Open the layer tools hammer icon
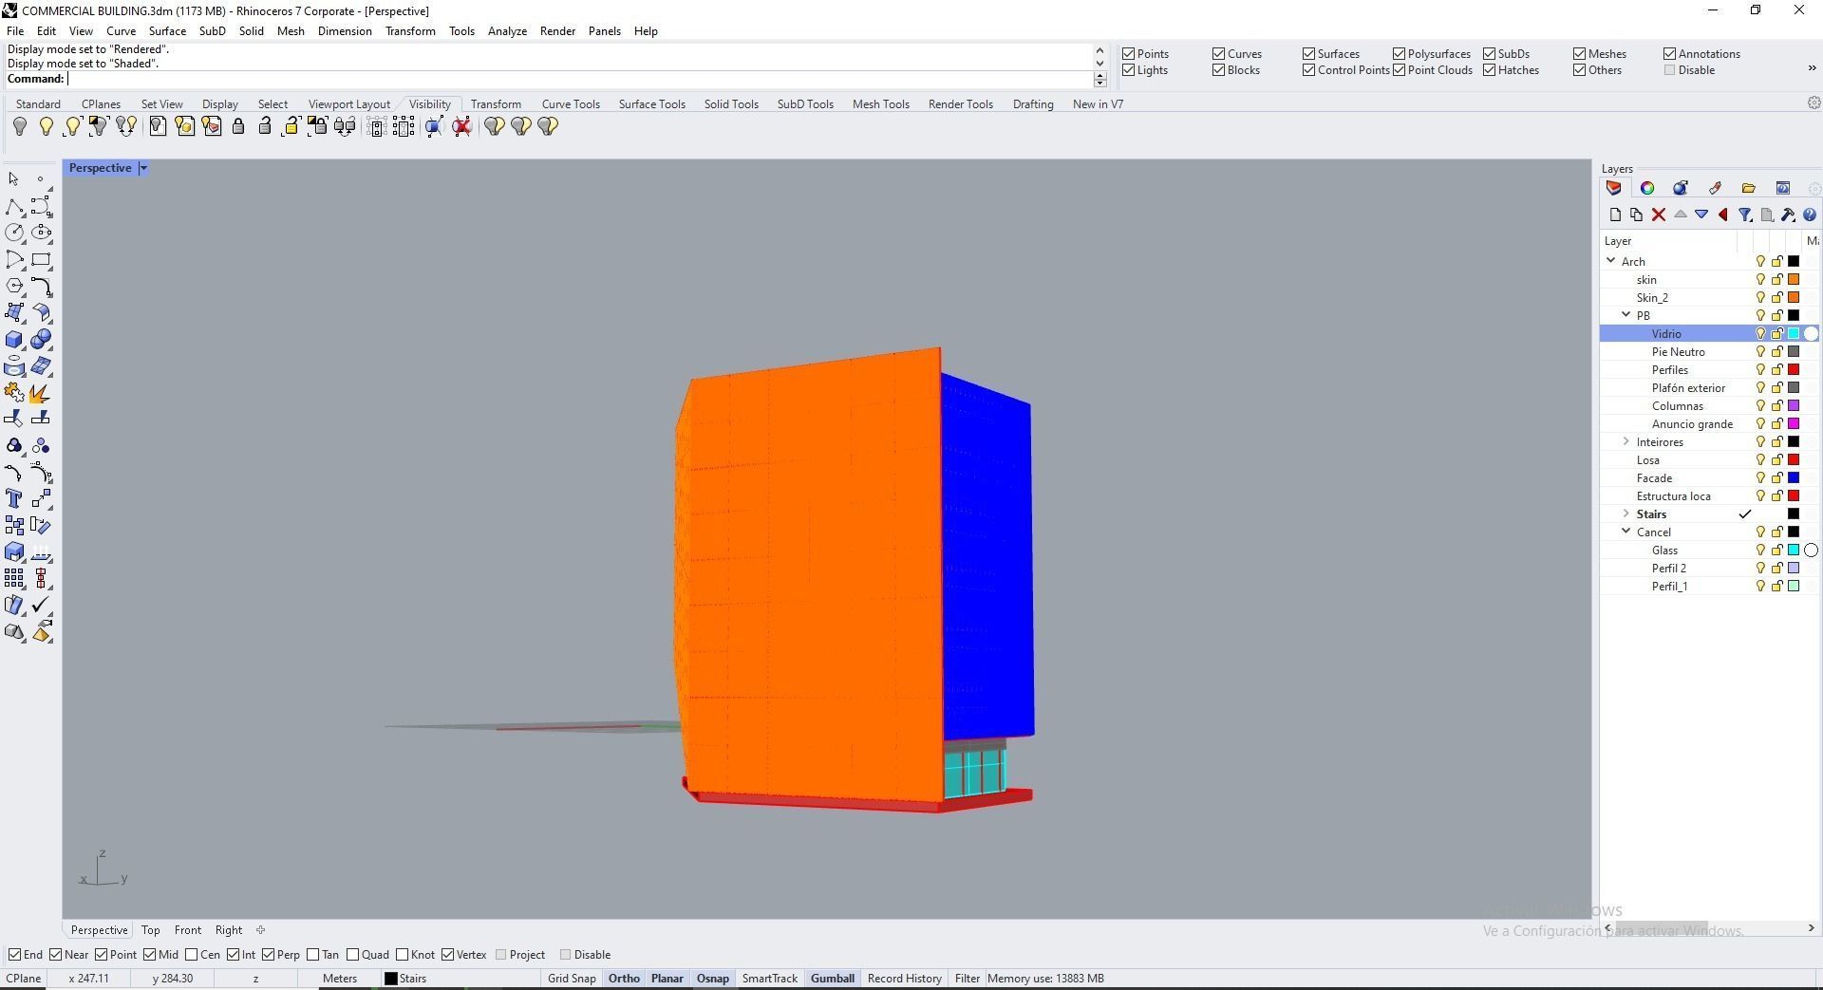Image resolution: width=1823 pixels, height=990 pixels. click(1788, 215)
